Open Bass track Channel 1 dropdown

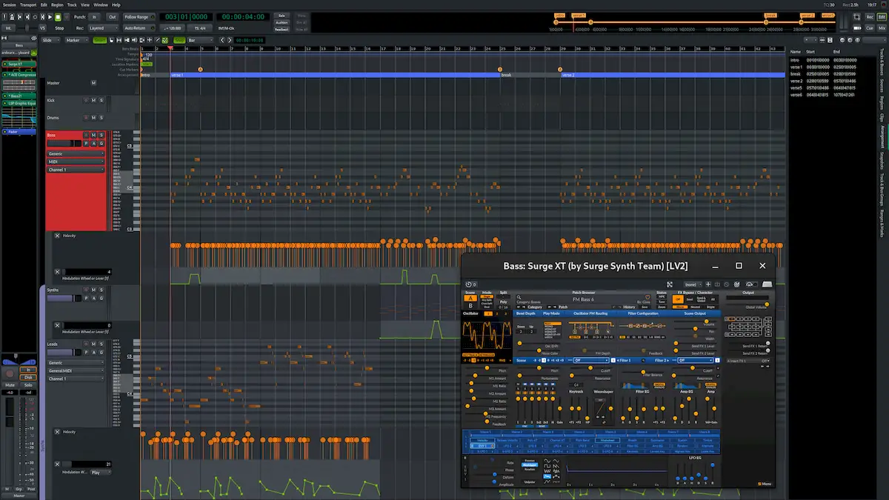click(76, 170)
